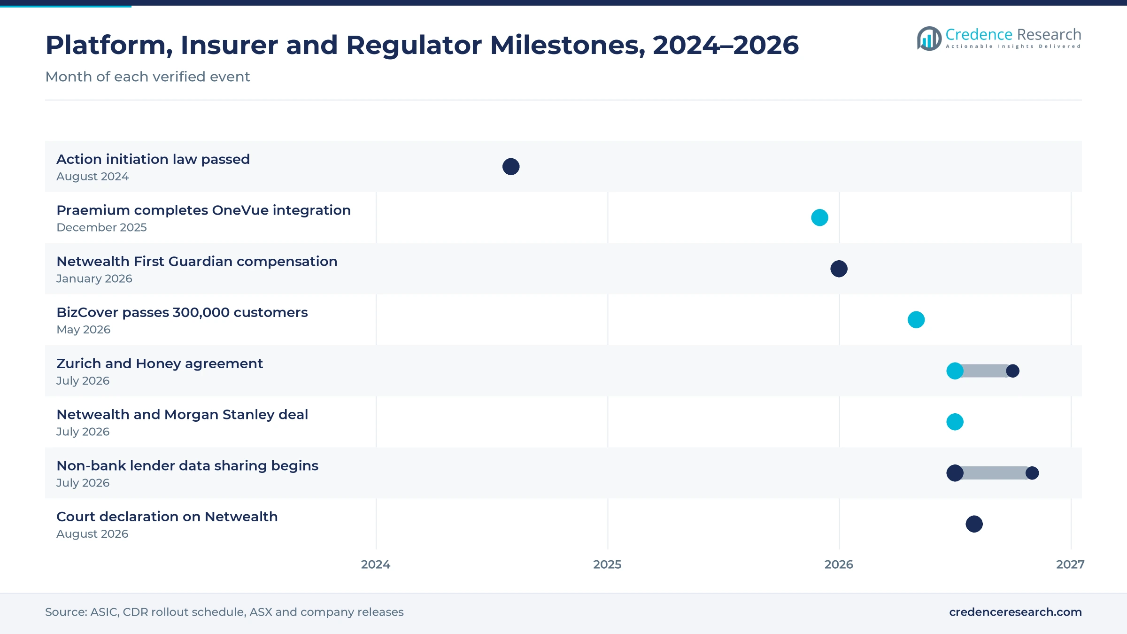Image resolution: width=1127 pixels, height=634 pixels.
Task: Click the Non-bank lender data sharing end dot
Action: 1032,473
